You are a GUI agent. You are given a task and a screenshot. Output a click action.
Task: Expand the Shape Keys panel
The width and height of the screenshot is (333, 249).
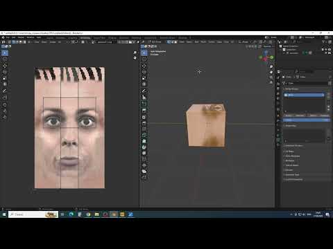[x=291, y=126]
